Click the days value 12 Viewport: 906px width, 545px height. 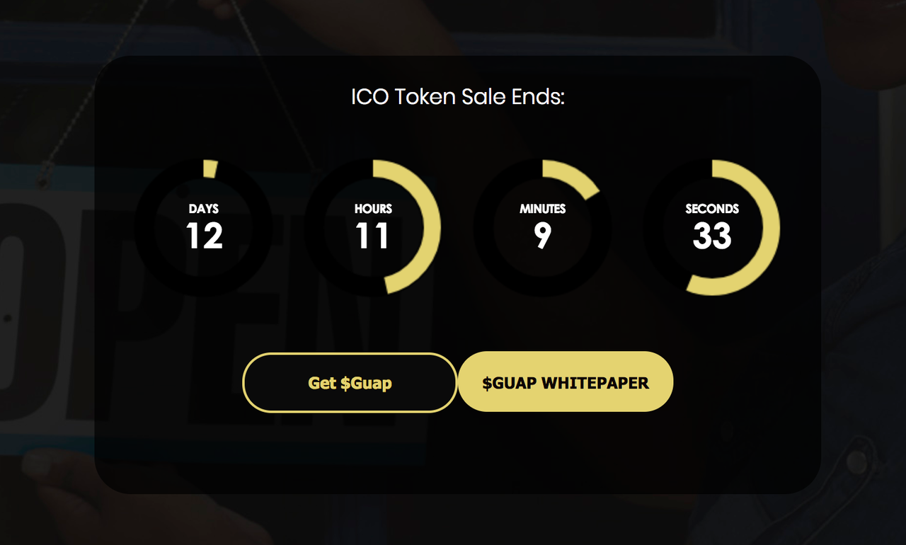(x=204, y=236)
